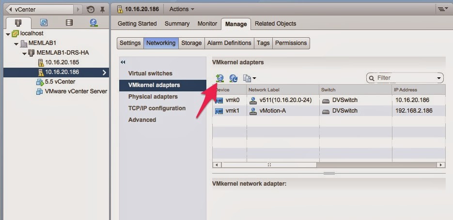Select VMkernel adapters in the side list

163,85
